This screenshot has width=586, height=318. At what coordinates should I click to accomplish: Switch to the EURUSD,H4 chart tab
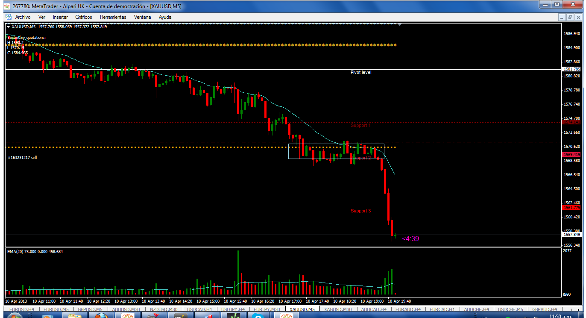tap(21, 309)
